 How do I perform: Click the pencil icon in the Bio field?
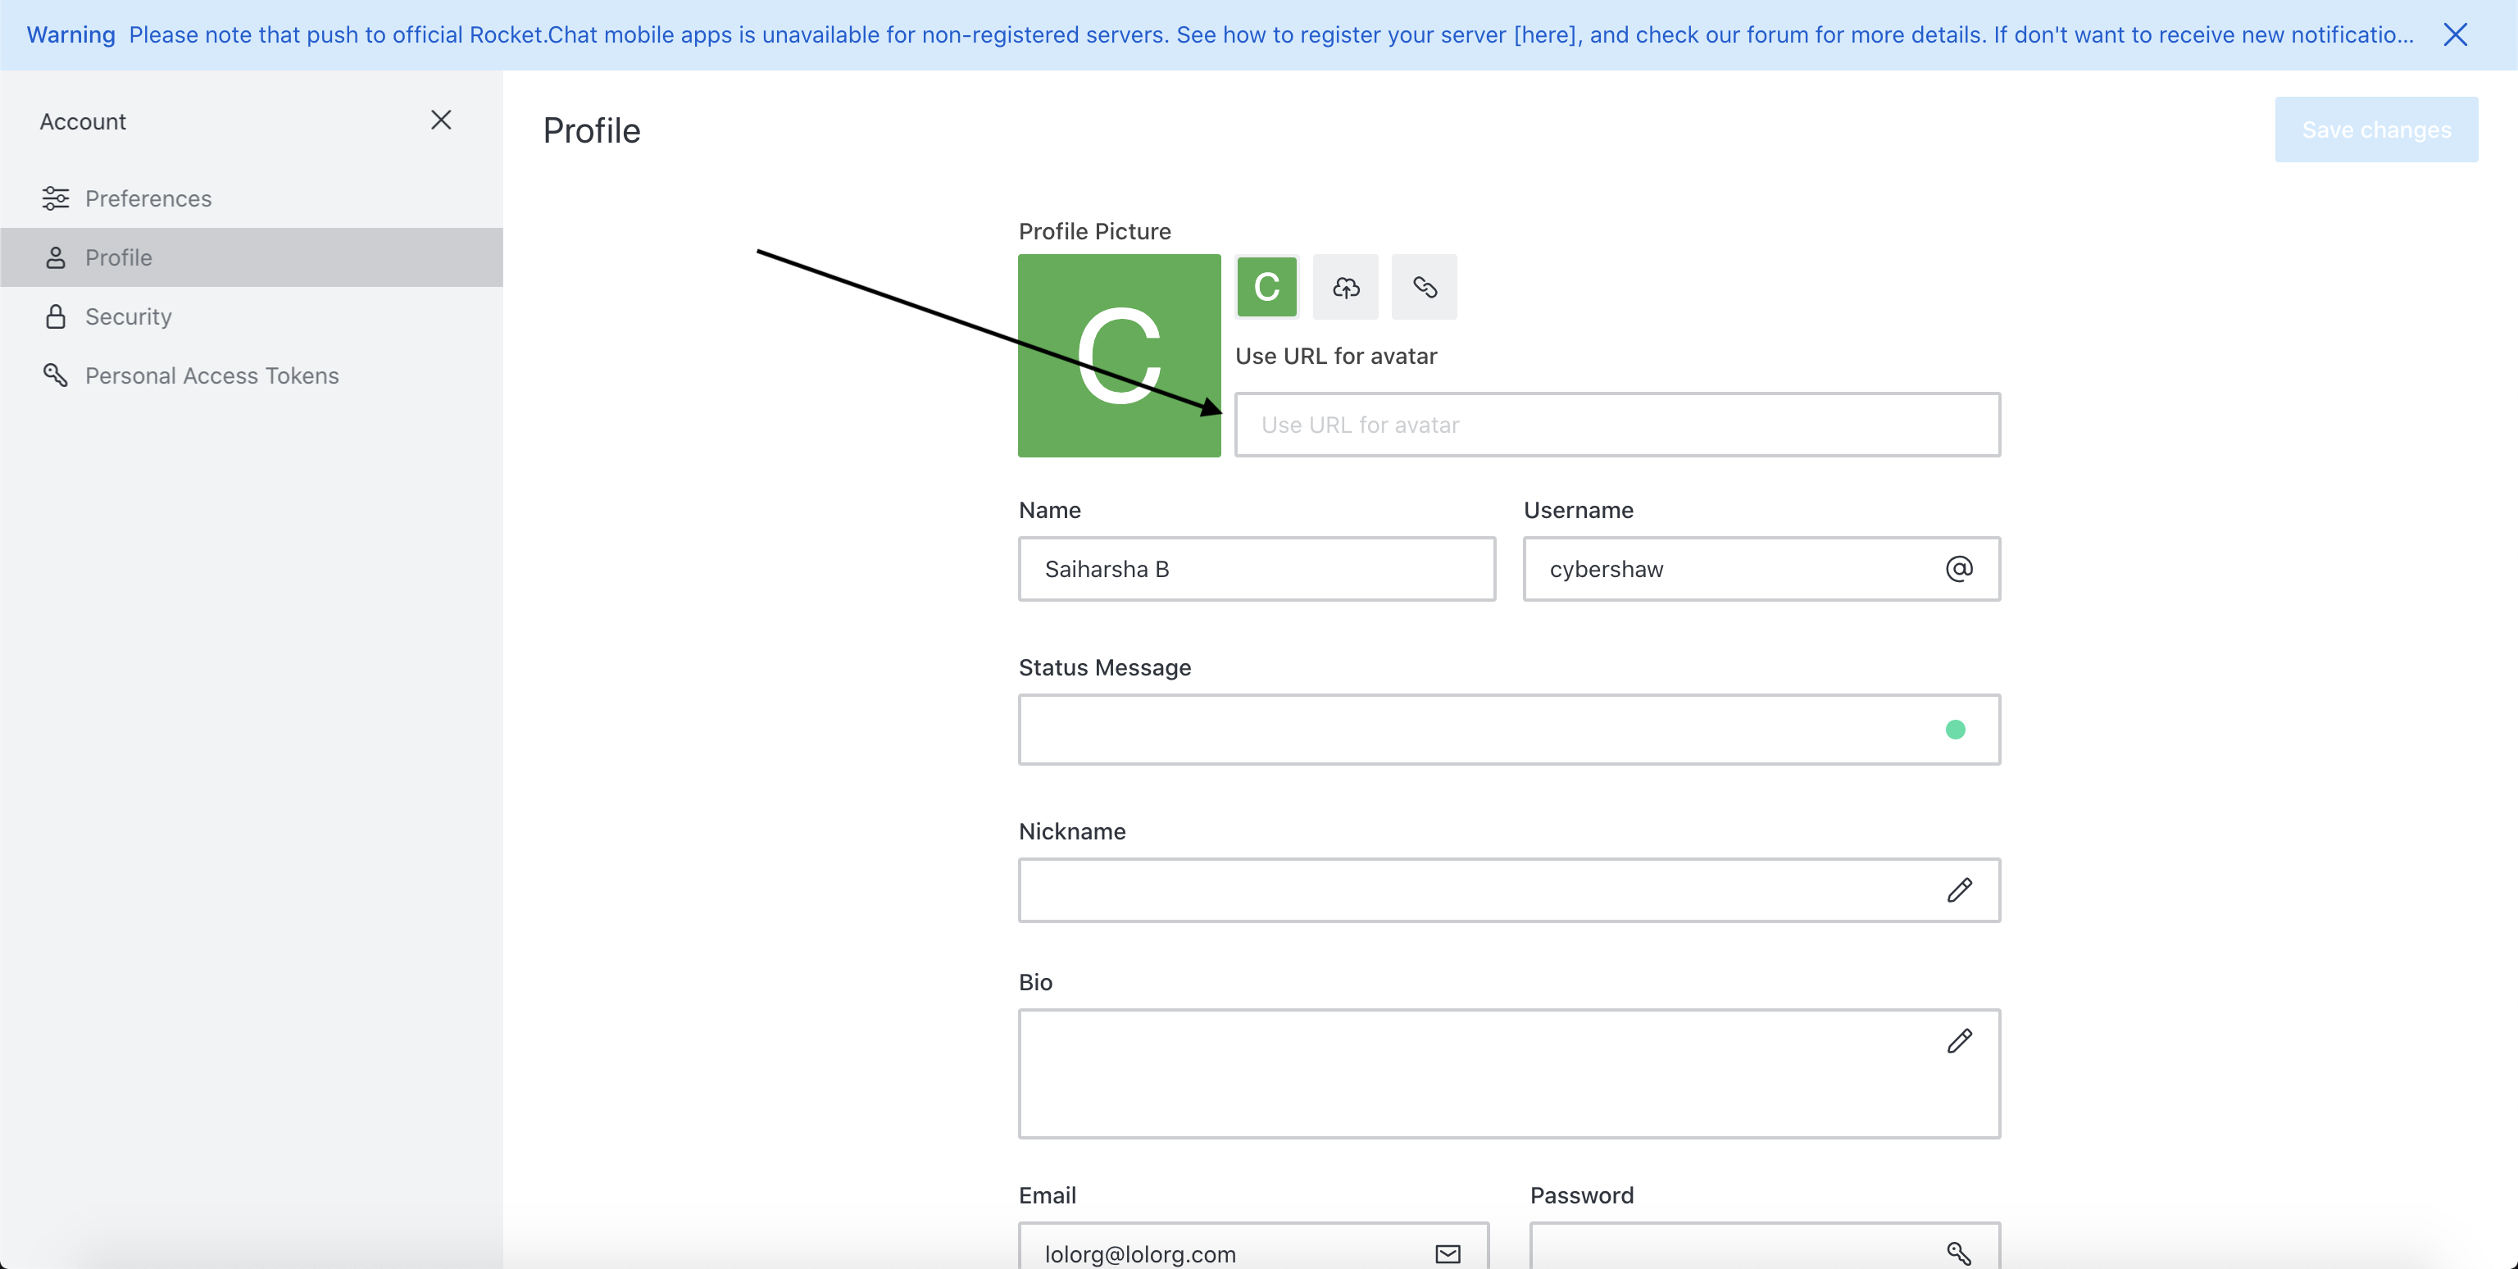coord(1960,1041)
